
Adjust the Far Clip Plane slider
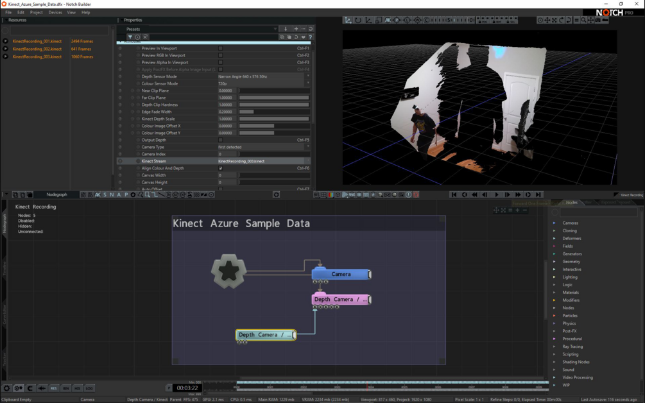click(274, 98)
